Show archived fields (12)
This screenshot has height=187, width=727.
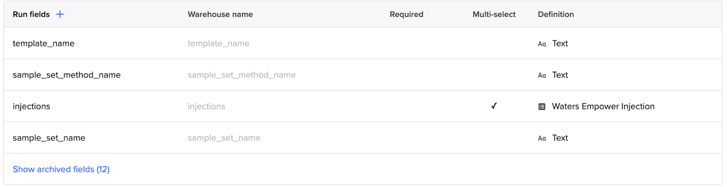click(61, 169)
